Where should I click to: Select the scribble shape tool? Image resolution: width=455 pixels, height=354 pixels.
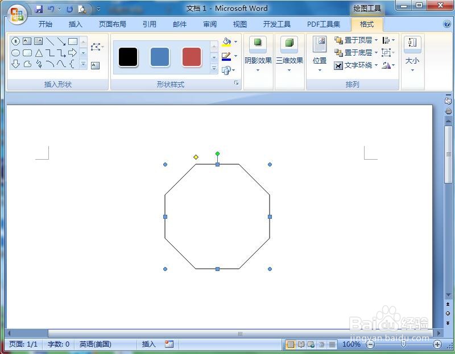[39, 64]
